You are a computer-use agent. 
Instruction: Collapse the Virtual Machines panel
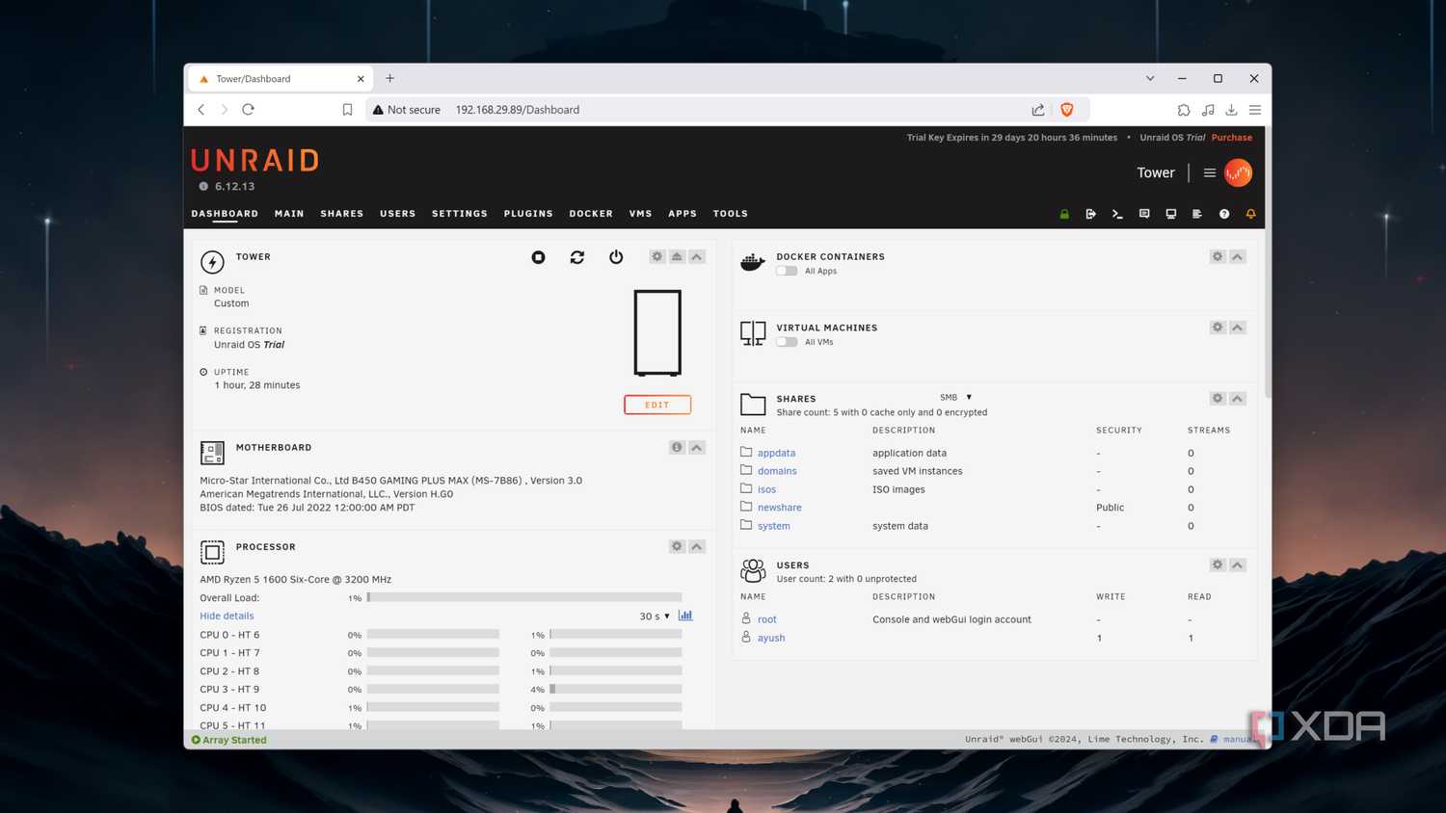click(1238, 328)
